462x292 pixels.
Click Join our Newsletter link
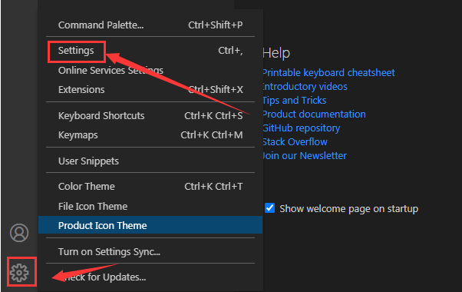[305, 156]
